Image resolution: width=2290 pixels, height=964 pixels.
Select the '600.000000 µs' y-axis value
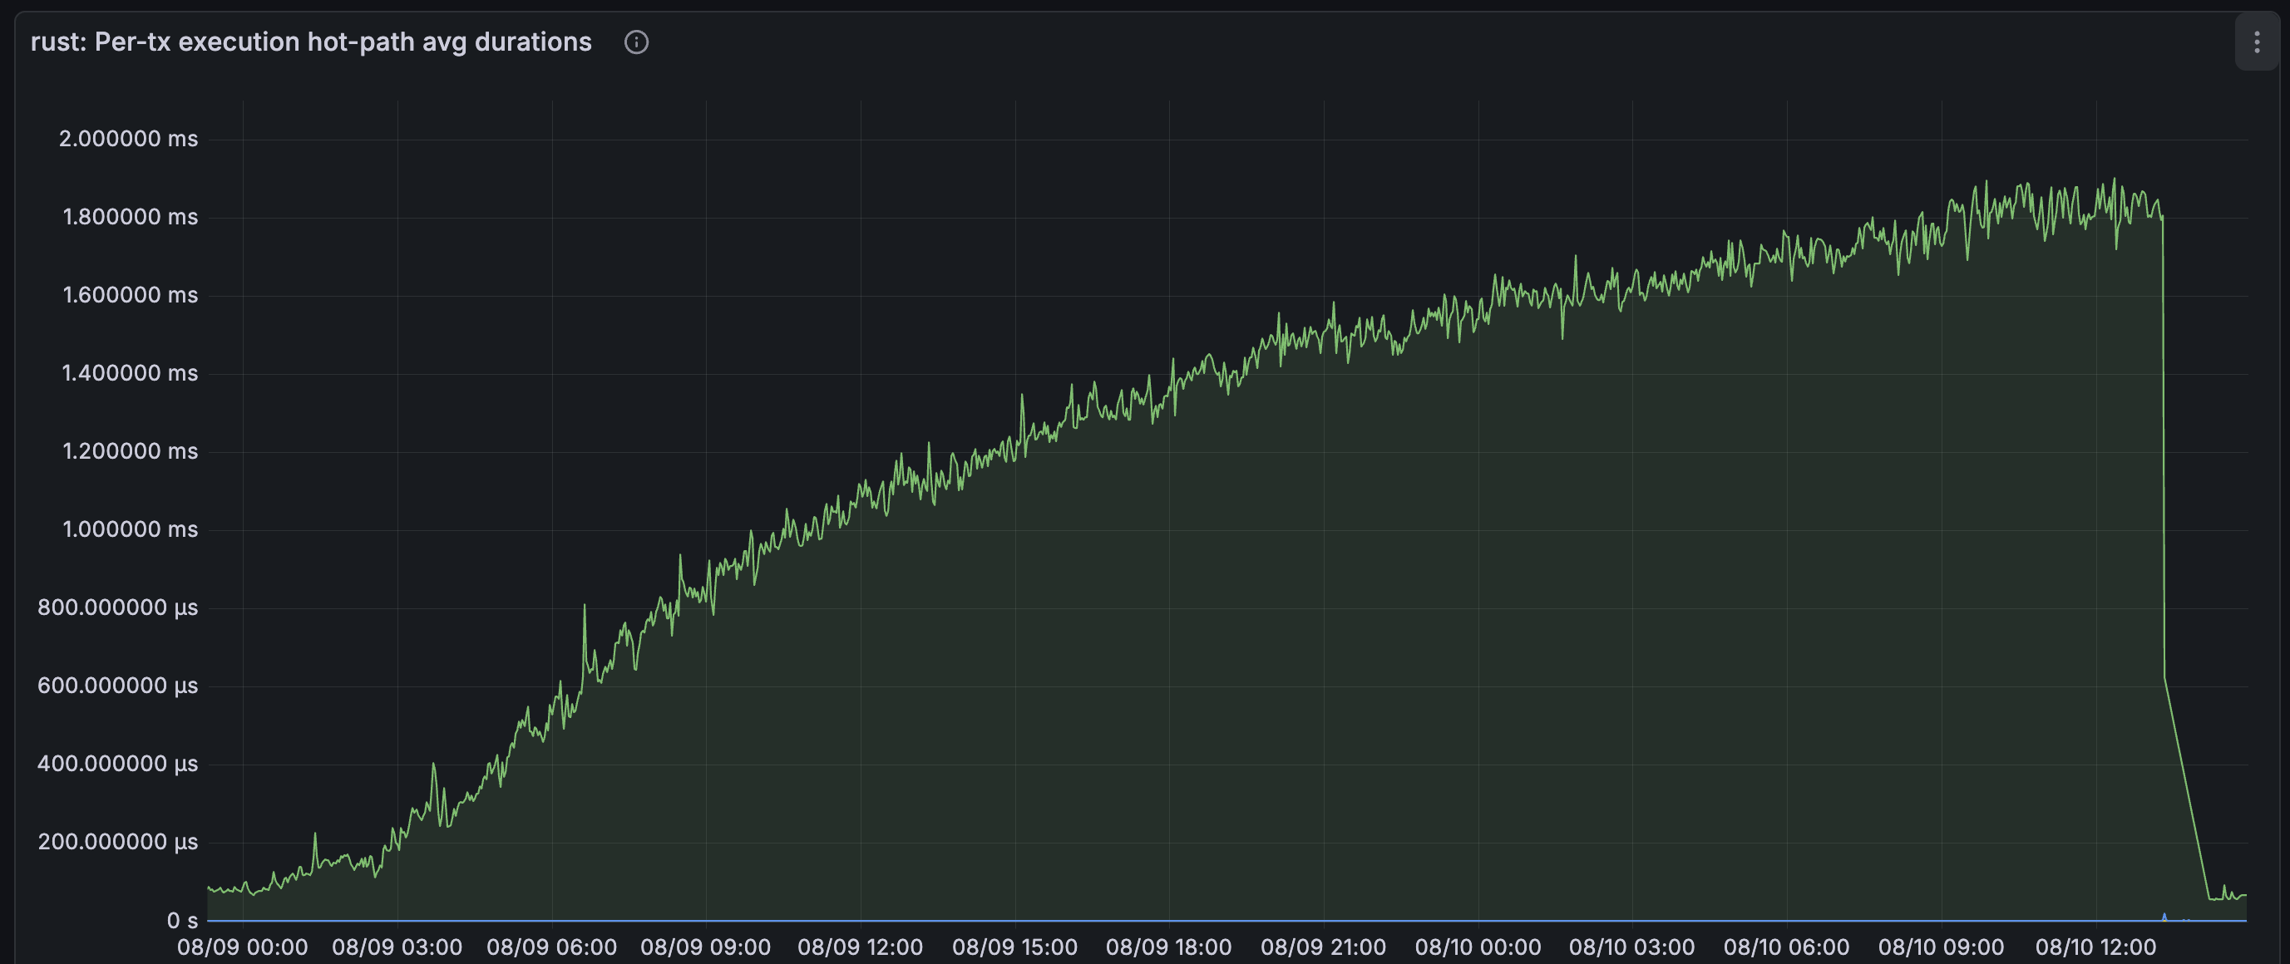pyautogui.click(x=117, y=686)
